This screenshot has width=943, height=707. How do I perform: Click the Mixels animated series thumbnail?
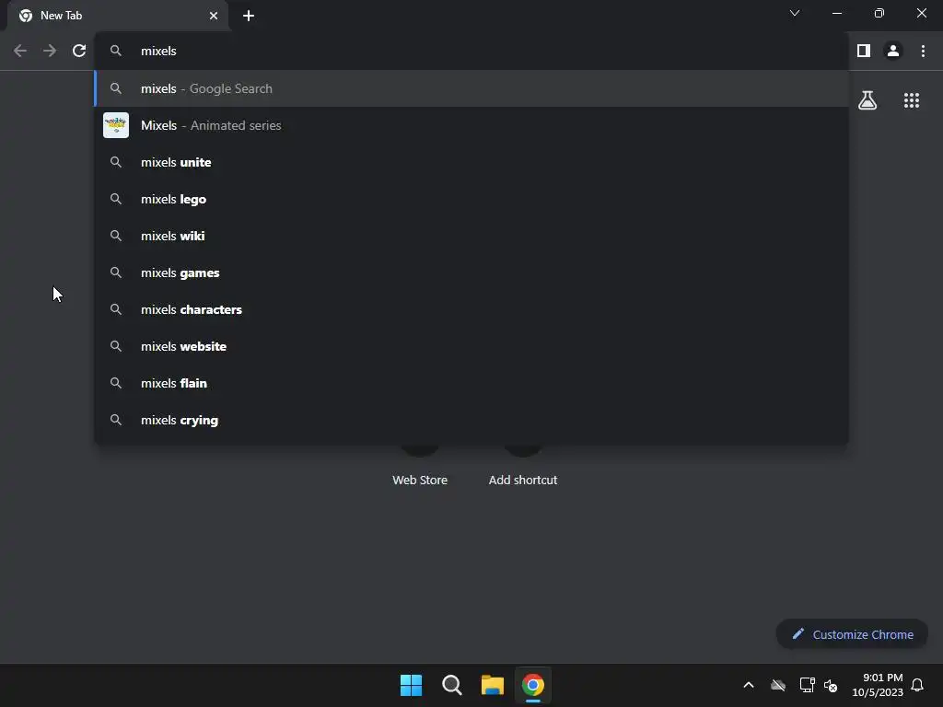point(116,125)
